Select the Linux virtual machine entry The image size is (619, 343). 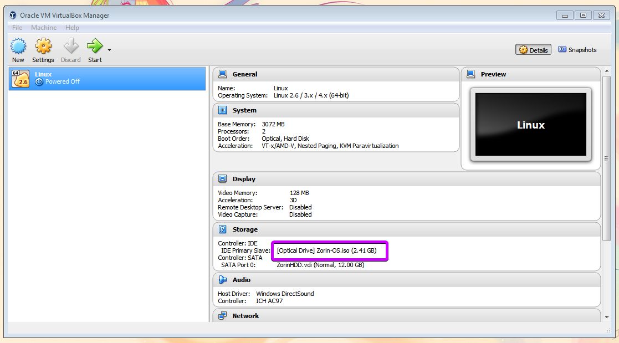coord(108,78)
